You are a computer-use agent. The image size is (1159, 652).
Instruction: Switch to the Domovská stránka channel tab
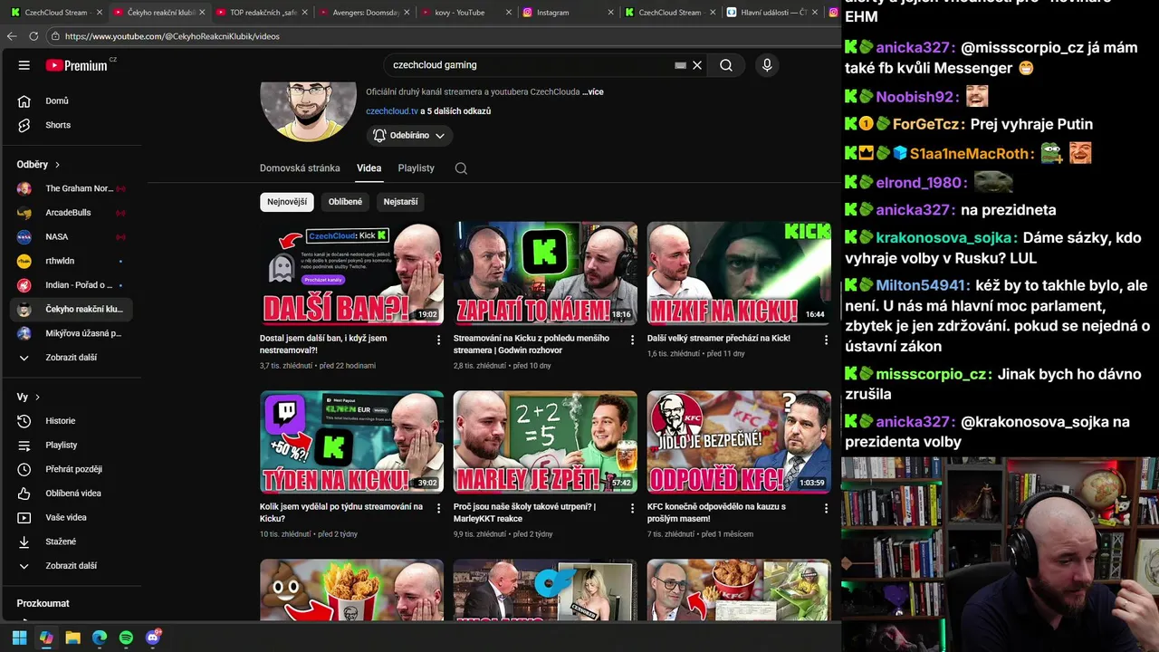tap(300, 168)
